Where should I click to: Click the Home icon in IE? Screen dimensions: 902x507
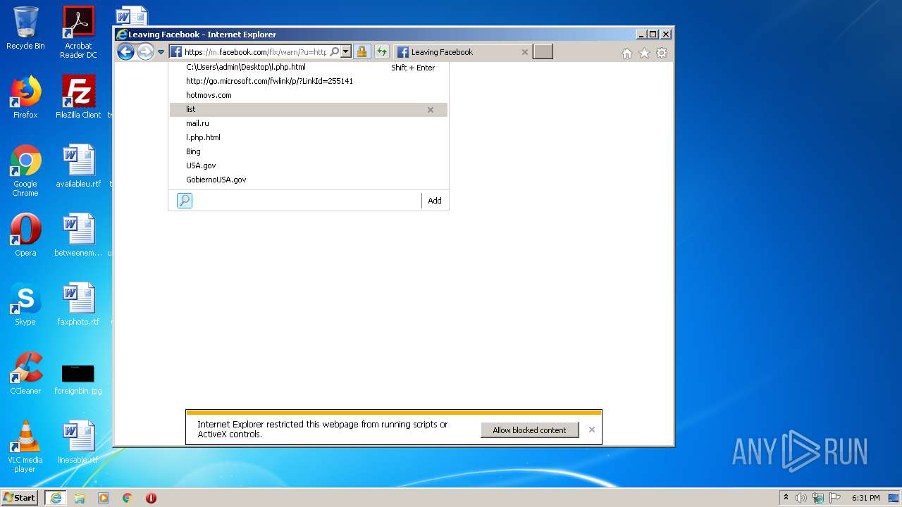coord(626,53)
